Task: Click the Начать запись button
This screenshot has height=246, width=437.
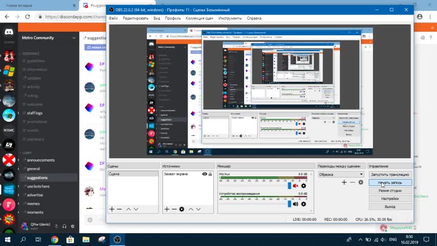Action: click(x=390, y=182)
